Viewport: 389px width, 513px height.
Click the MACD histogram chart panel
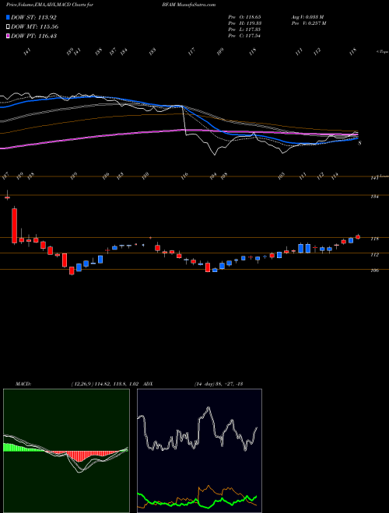point(66,451)
